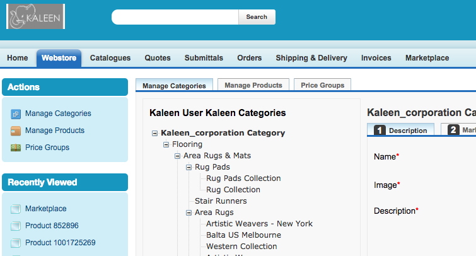This screenshot has width=476, height=256.
Task: Click the Manage Products box icon
Action: (x=16, y=131)
